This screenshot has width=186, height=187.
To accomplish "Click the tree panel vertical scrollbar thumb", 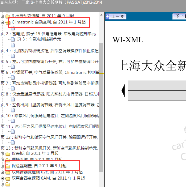I will point(101,107).
